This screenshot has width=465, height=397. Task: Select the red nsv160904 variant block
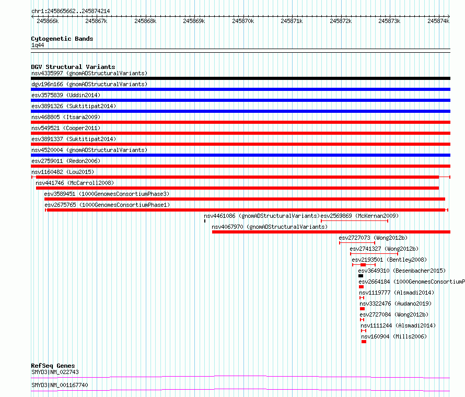(364, 342)
